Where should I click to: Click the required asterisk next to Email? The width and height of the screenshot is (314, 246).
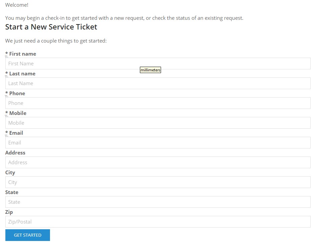pyautogui.click(x=7, y=133)
